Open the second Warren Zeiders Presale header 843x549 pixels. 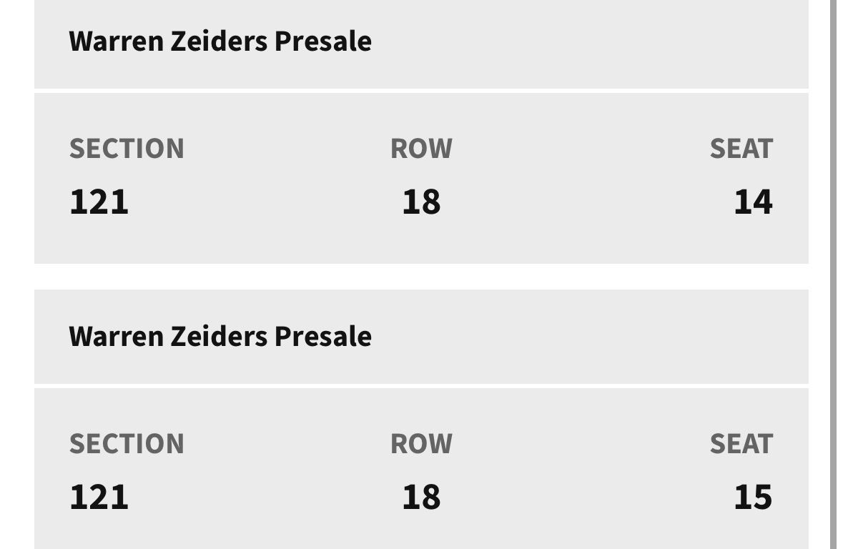coord(220,336)
